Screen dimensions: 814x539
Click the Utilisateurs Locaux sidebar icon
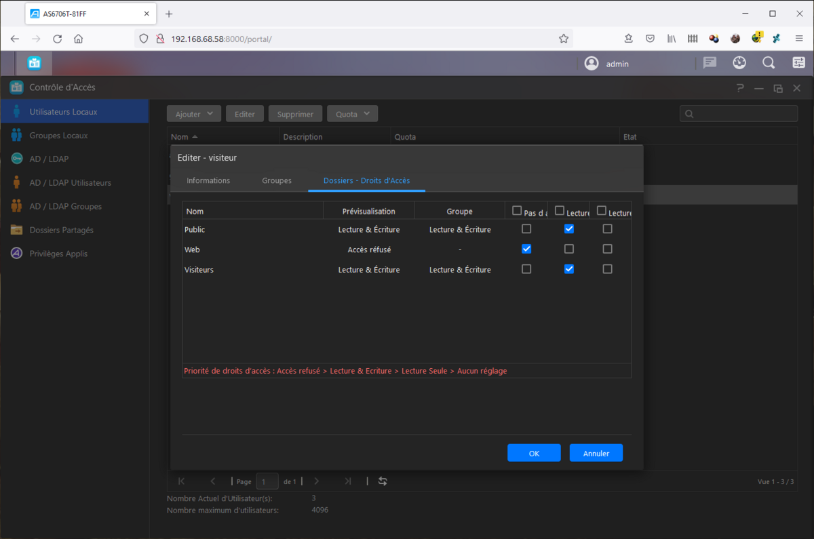(x=16, y=111)
